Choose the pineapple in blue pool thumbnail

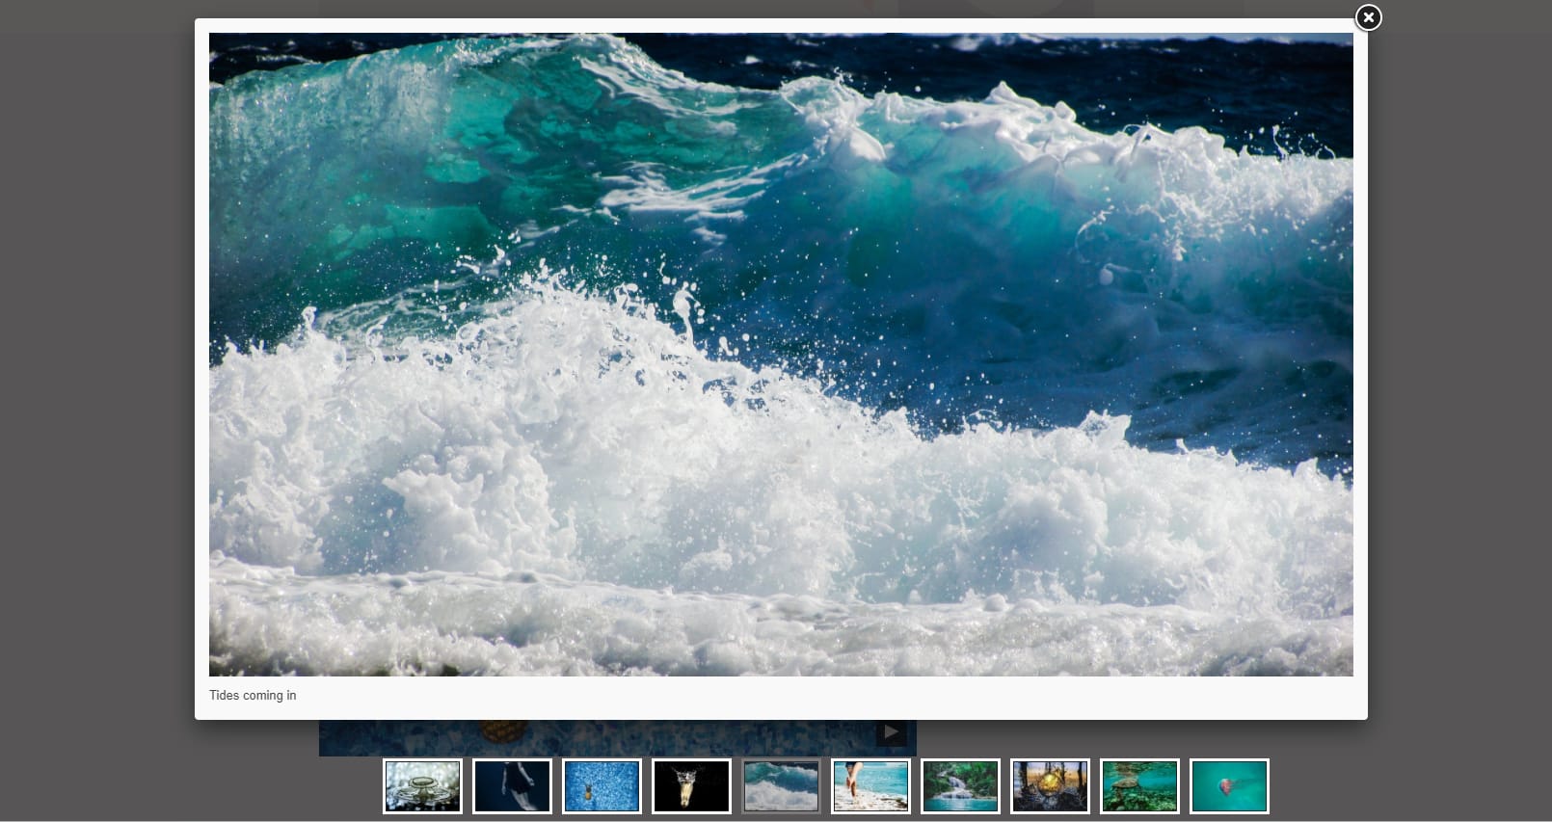click(x=602, y=786)
